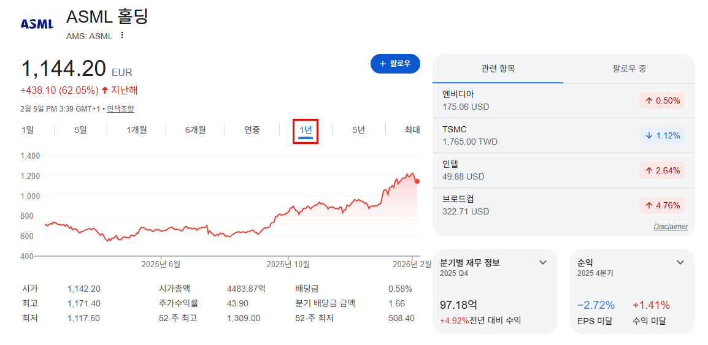The width and height of the screenshot is (708, 345).
Task: Select the 5일 time range tab
Action: click(x=81, y=130)
